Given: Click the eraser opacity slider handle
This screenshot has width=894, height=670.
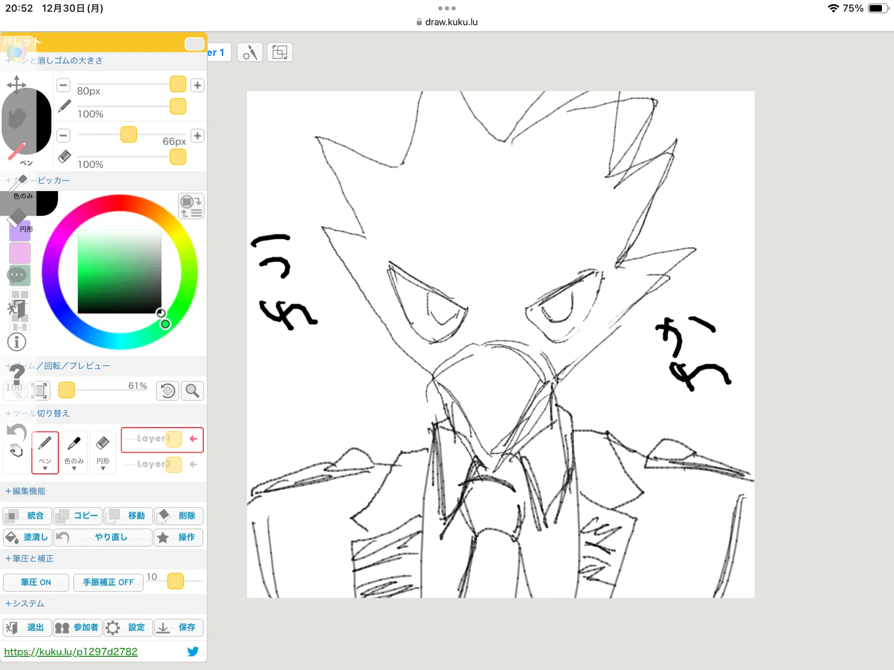Looking at the screenshot, I should click(x=178, y=157).
